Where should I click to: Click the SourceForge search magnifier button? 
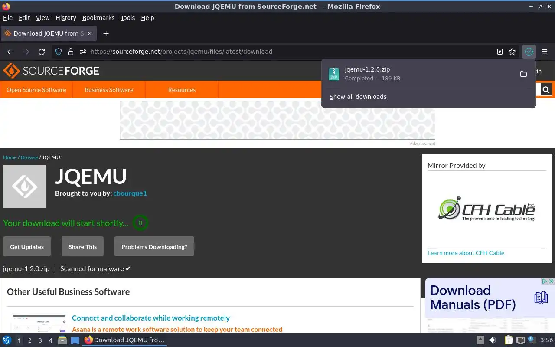pyautogui.click(x=546, y=90)
